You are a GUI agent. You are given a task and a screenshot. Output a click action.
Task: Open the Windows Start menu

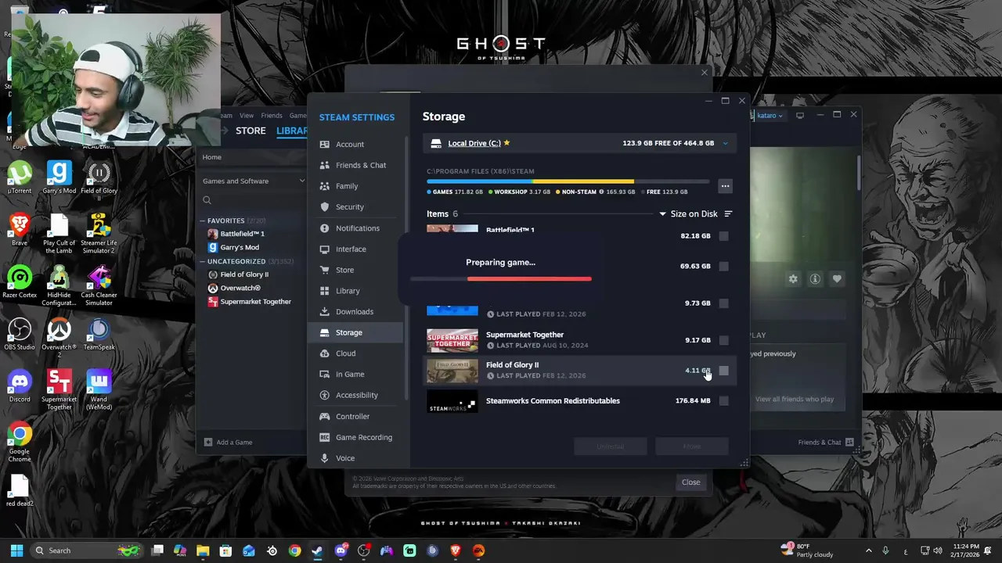pyautogui.click(x=16, y=550)
